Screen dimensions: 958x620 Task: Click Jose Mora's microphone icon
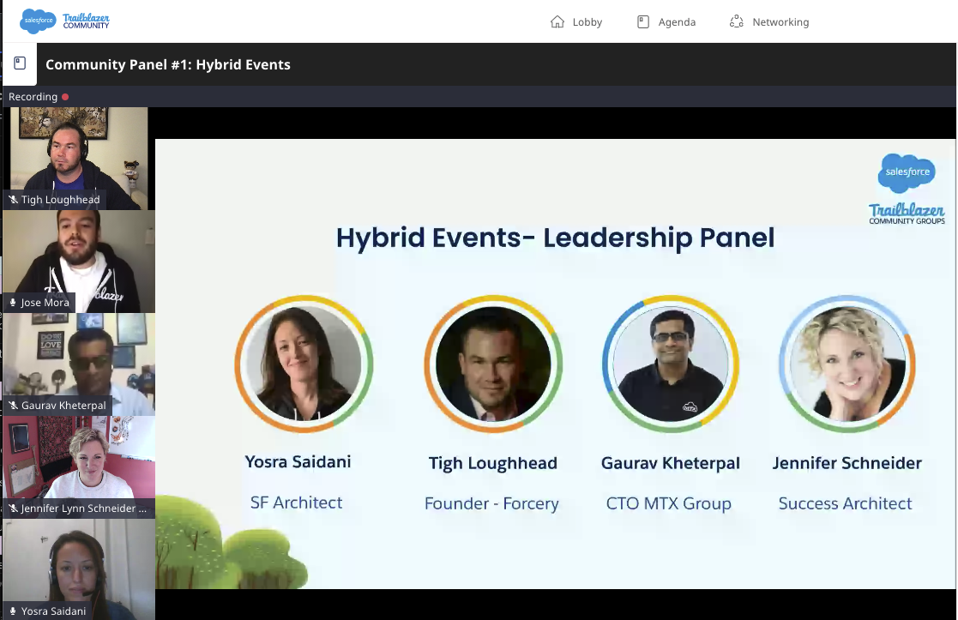[13, 303]
